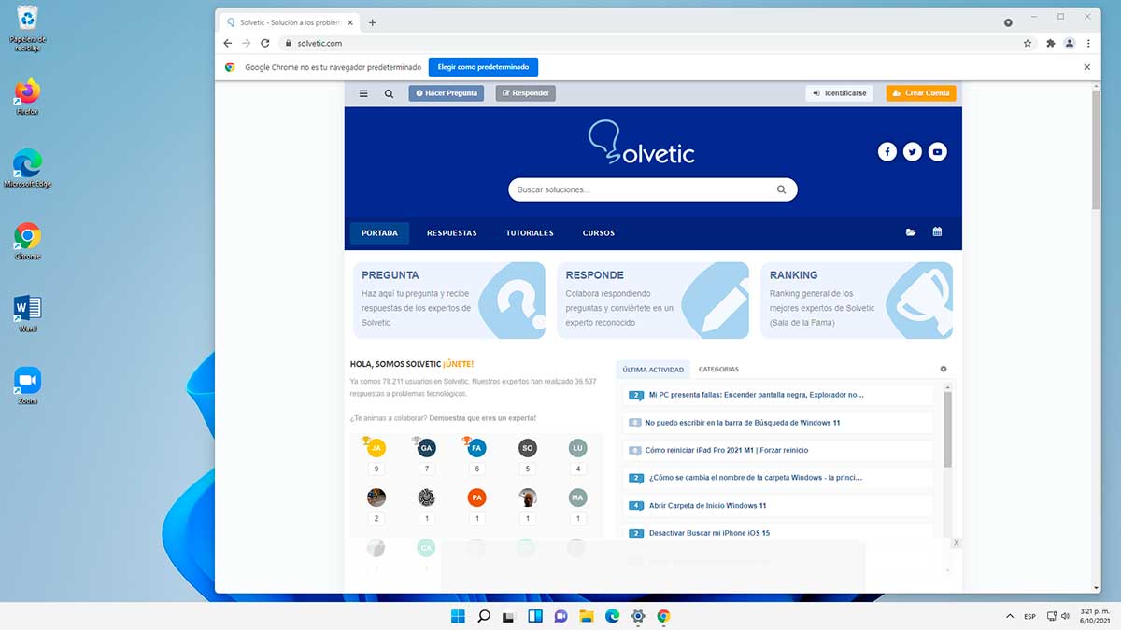
Task: Open the RANKING card
Action: [857, 300]
